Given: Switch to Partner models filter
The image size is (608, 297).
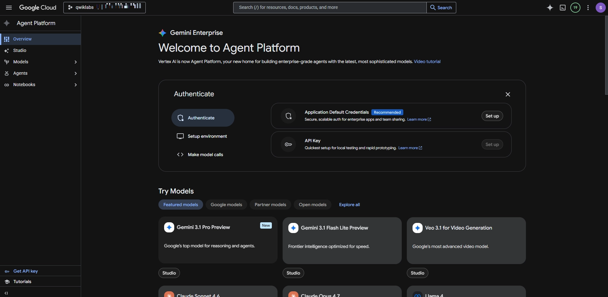Looking at the screenshot, I should [x=270, y=205].
